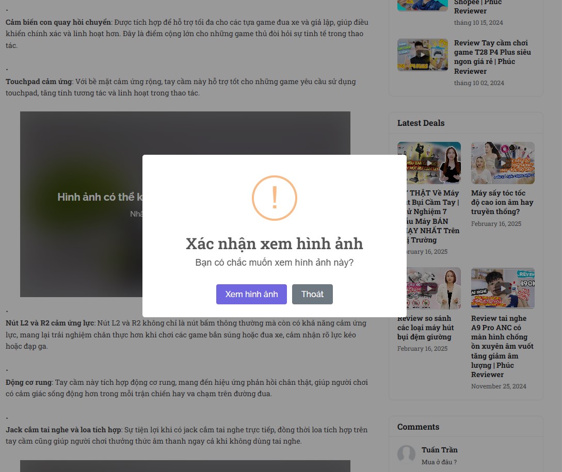This screenshot has height=472, width=562.
Task: Click the dialog title 'Xác nhận xem hình ảnh'
Action: tap(274, 243)
